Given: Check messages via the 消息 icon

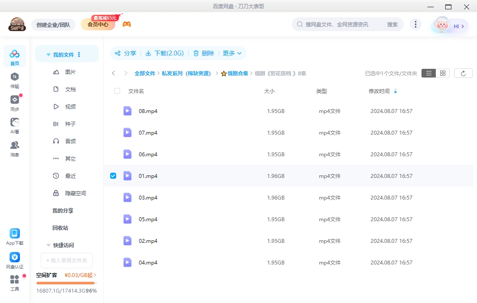Looking at the screenshot, I should [x=14, y=147].
